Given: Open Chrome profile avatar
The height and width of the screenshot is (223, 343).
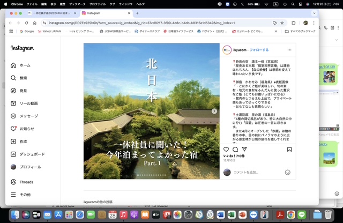Looking at the screenshot, I should [305, 23].
